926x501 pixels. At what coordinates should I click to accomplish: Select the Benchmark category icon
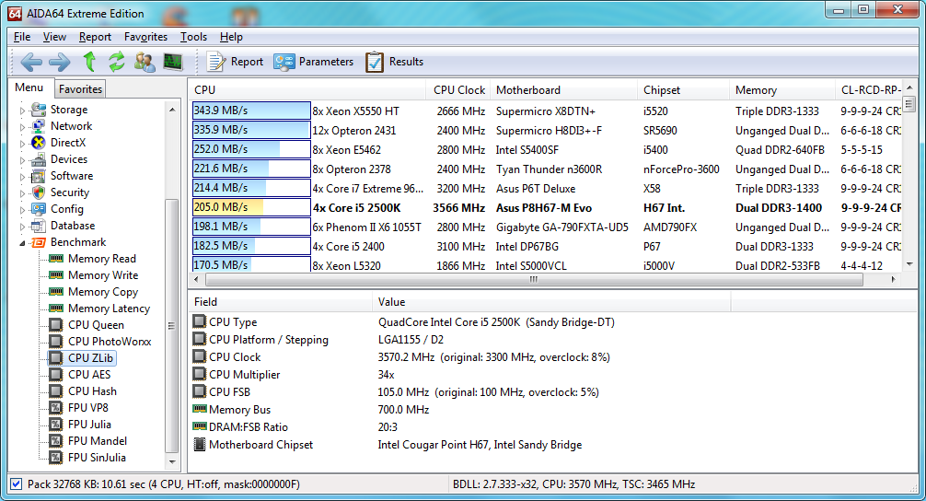click(39, 242)
